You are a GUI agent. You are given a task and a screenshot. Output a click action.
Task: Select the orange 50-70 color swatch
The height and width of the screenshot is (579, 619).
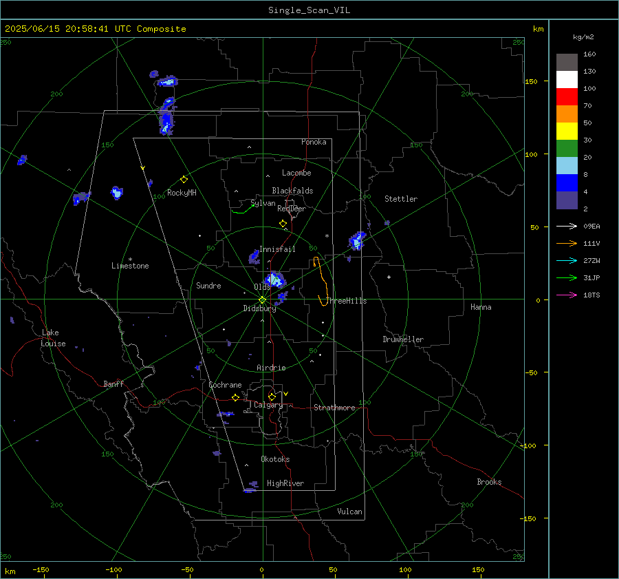(567, 114)
